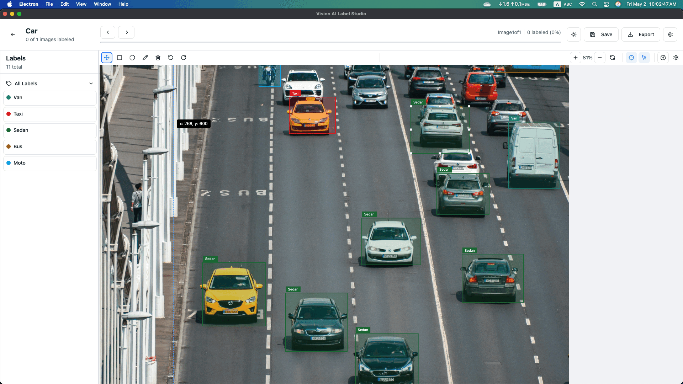Screen dimensions: 683x384
Task: Select the pencil polygon tool
Action: coord(145,58)
